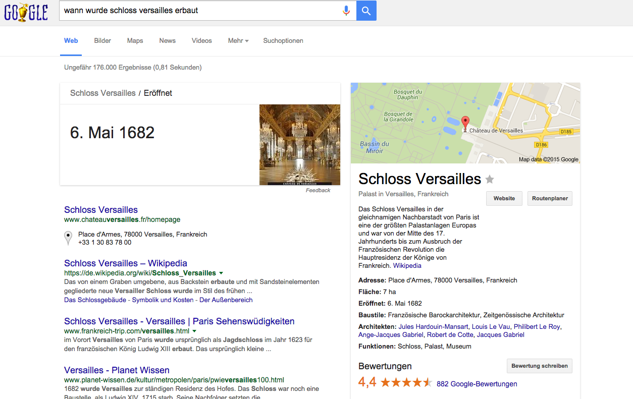Click the Schloss Versailles knowledge panel heading
This screenshot has width=633, height=399.
point(420,179)
